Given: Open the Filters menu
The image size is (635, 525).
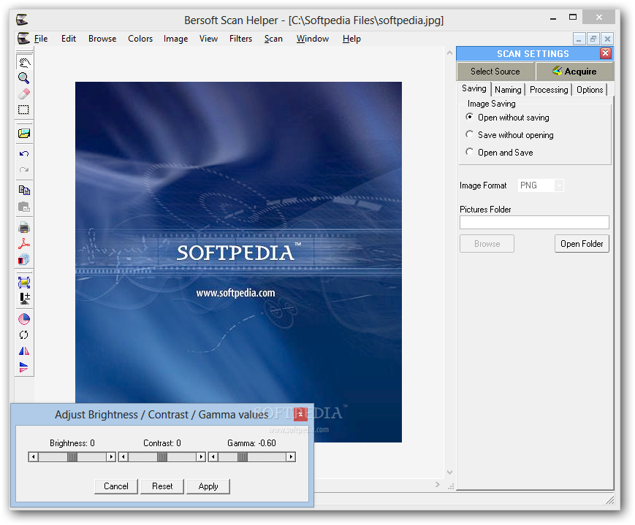Looking at the screenshot, I should tap(240, 39).
